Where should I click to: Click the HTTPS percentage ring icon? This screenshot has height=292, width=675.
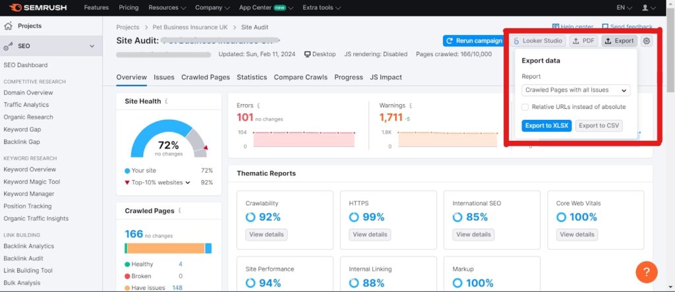click(x=354, y=217)
